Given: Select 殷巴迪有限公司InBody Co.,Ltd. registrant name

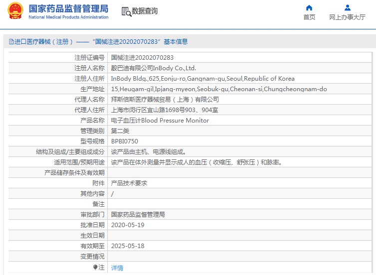Looking at the screenshot, I should coord(153,68).
